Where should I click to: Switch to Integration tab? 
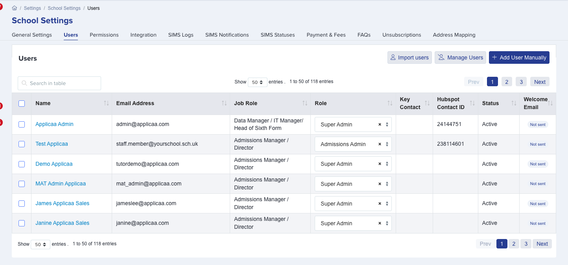[x=144, y=35]
